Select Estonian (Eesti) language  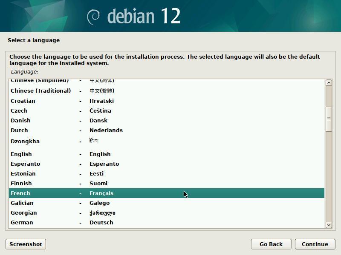pos(23,173)
